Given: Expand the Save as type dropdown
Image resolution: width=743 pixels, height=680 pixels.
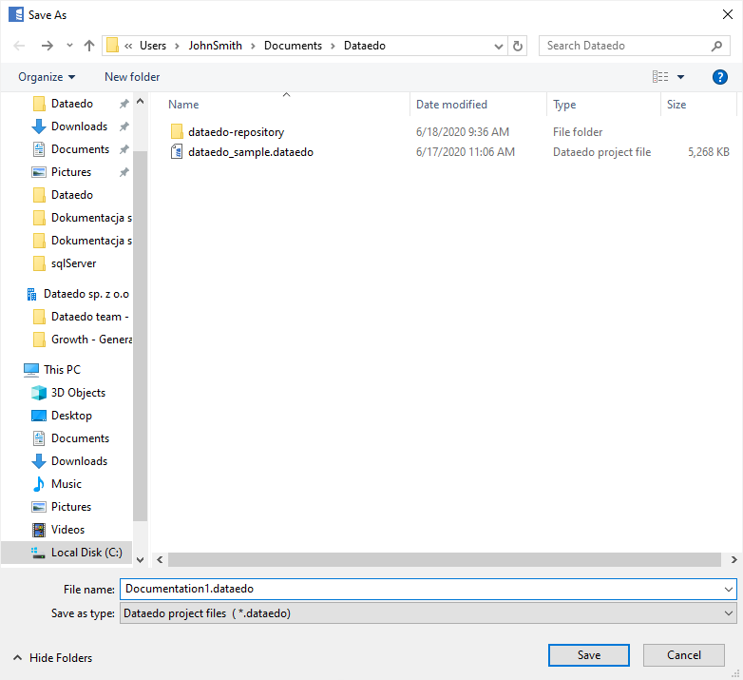Looking at the screenshot, I should point(728,613).
